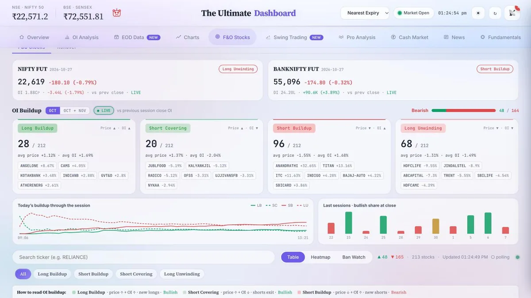Select the OCT + NOV expiry toggle
Image resolution: width=531 pixels, height=298 pixels.
[75, 110]
